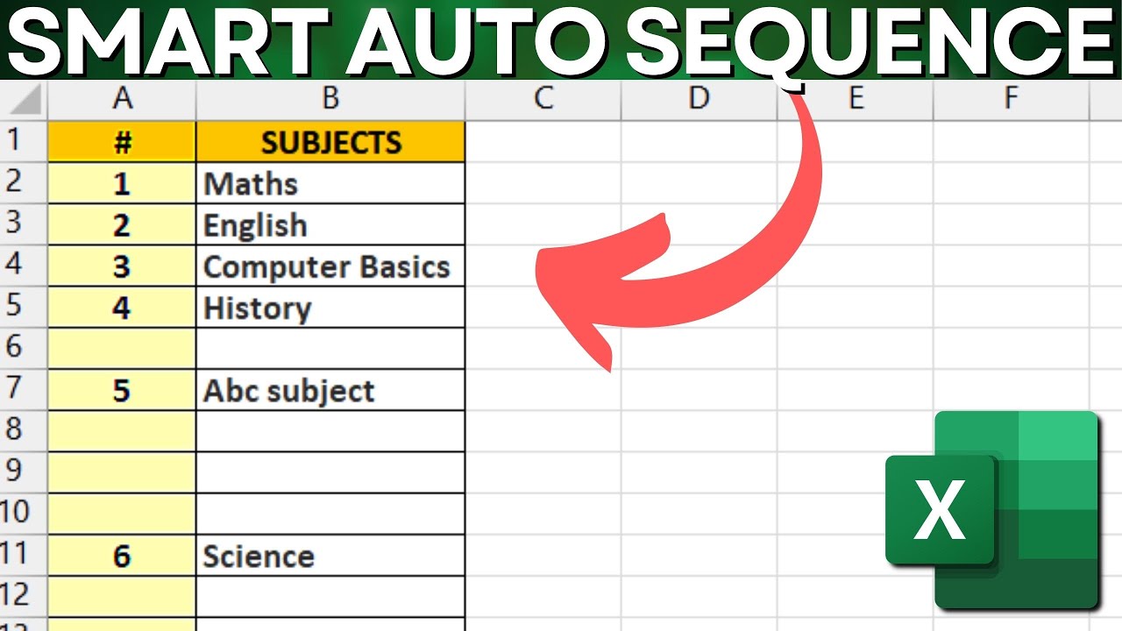Select row 7 header
The width and height of the screenshot is (1122, 631).
[x=24, y=390]
